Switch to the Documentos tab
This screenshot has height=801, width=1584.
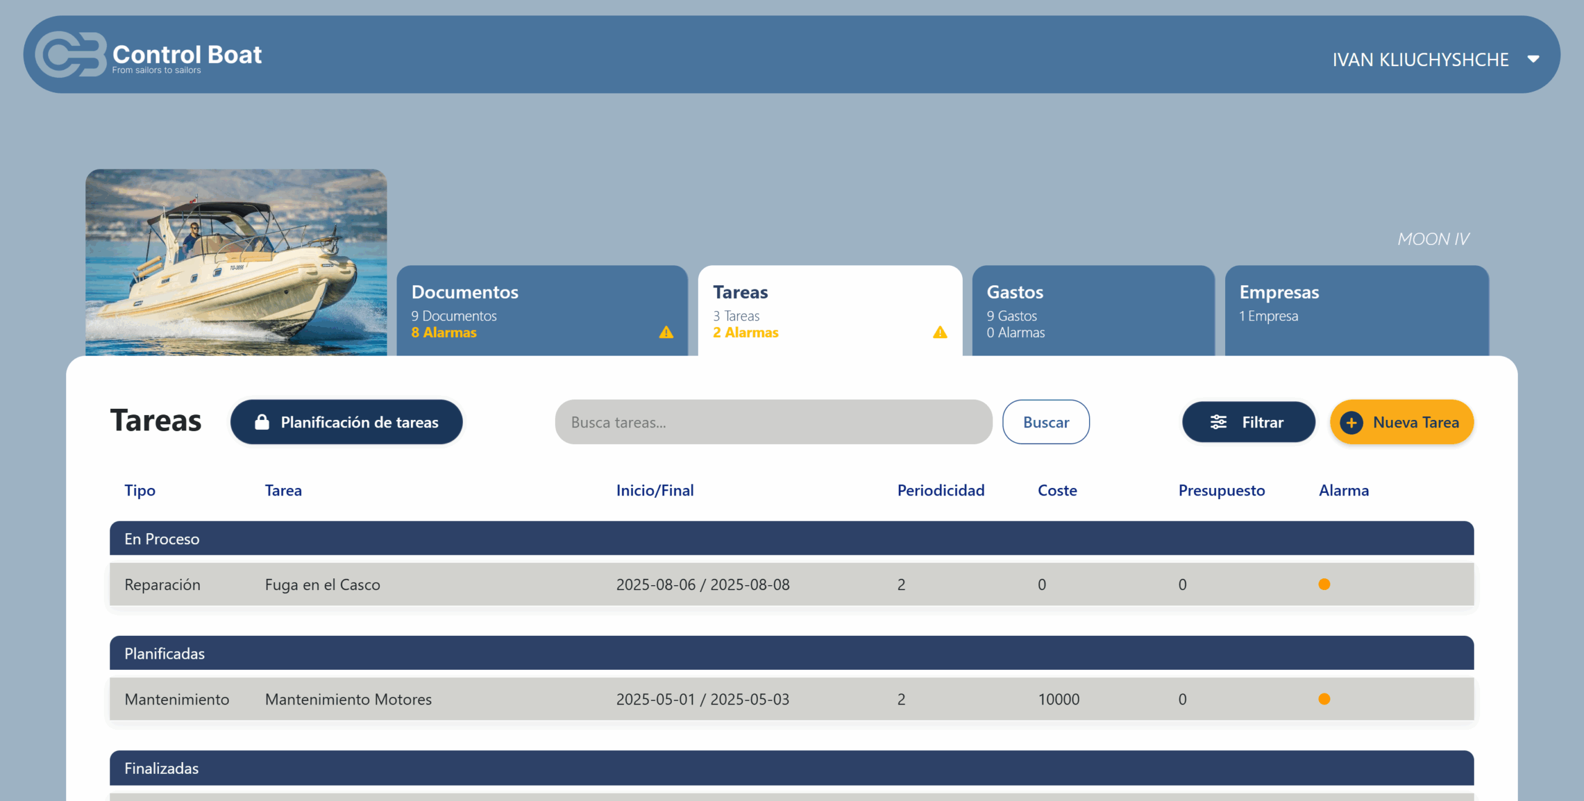[541, 310]
